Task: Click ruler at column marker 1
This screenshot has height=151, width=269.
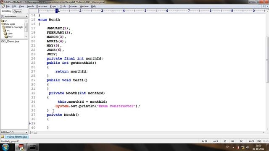Action: tap(58, 11)
